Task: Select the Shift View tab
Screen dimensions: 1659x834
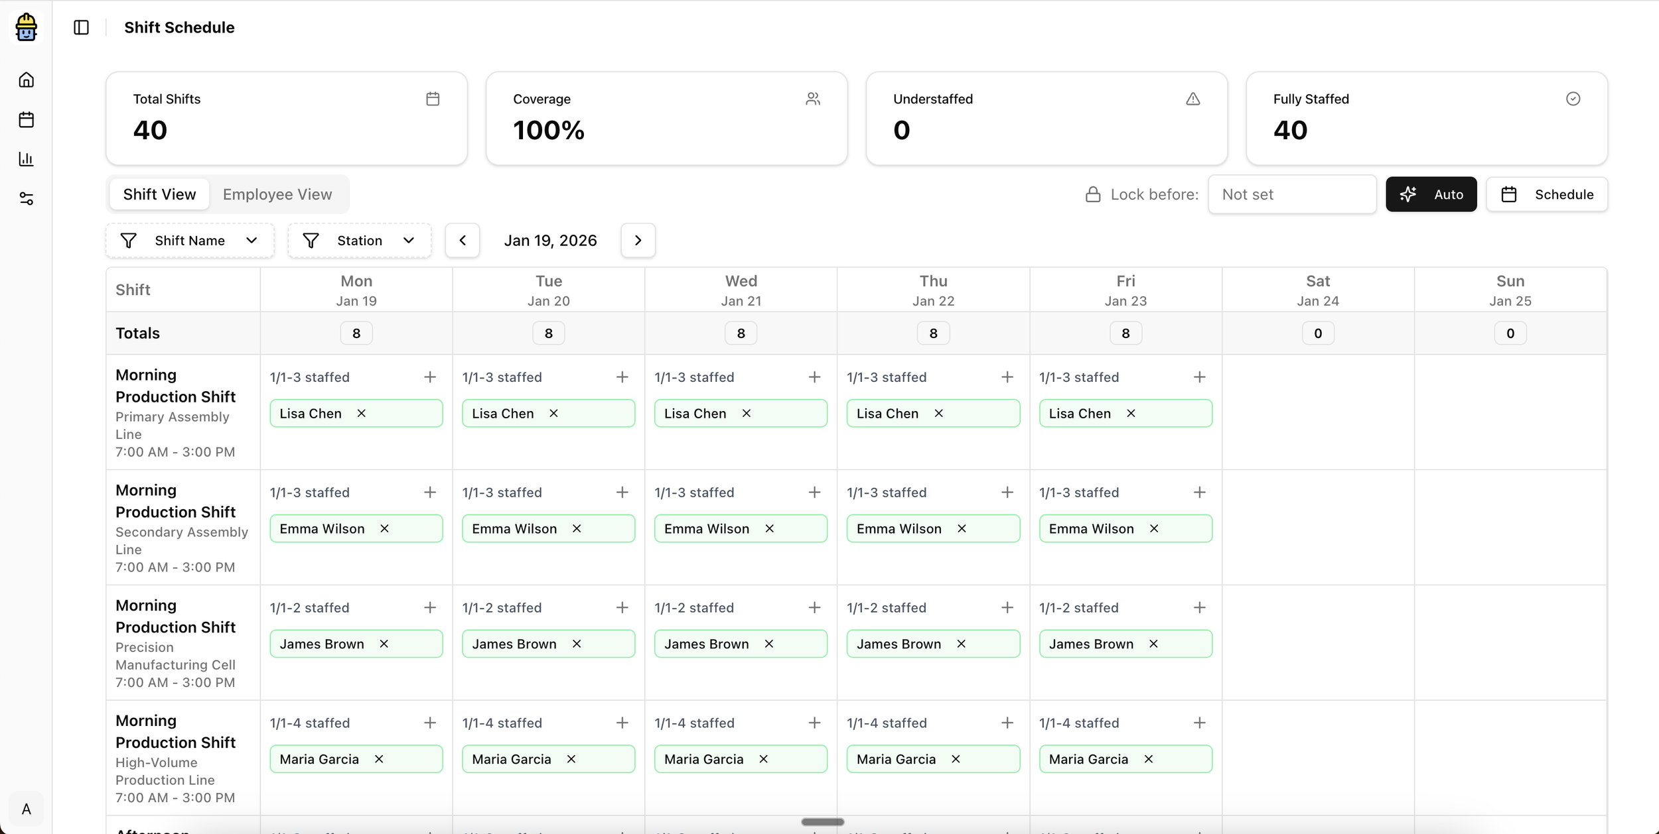Action: tap(159, 194)
